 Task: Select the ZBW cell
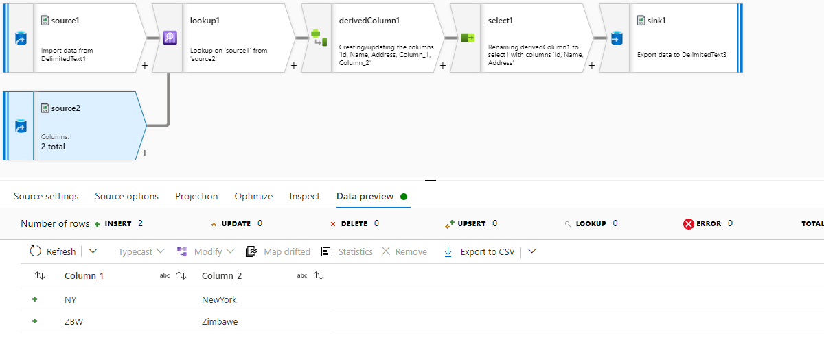click(74, 321)
